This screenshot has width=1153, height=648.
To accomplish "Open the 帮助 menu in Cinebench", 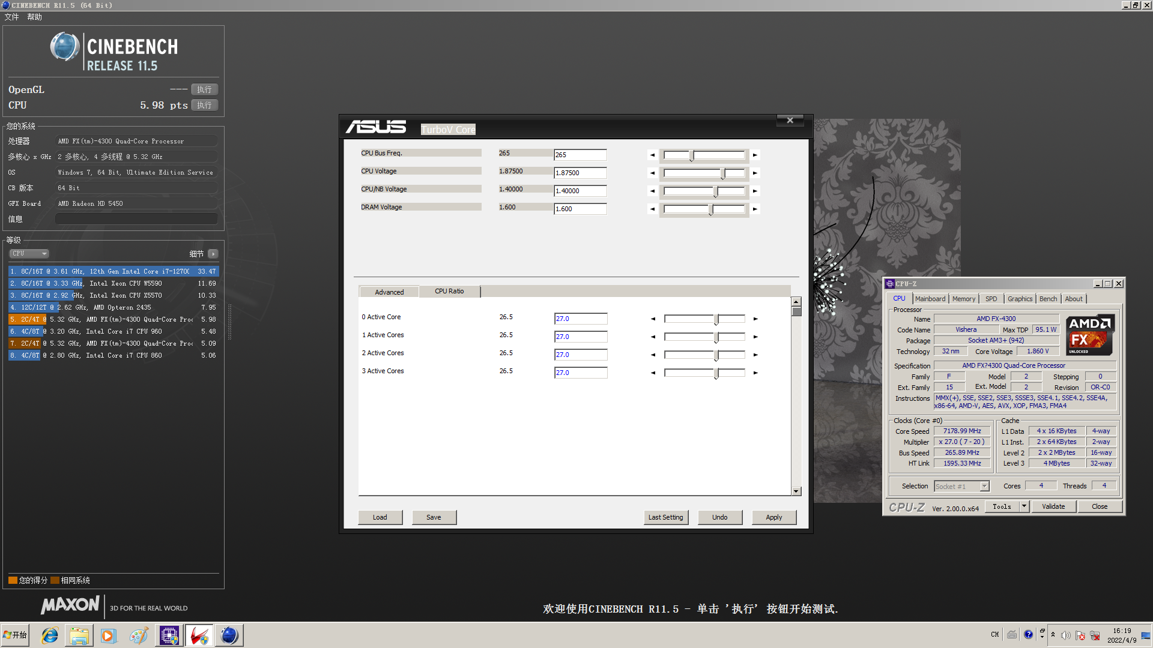I will tap(34, 17).
